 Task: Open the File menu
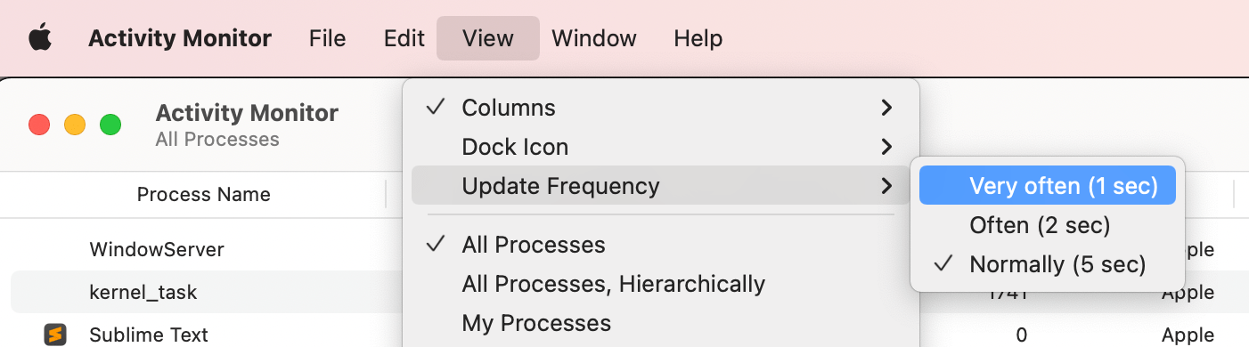[327, 38]
